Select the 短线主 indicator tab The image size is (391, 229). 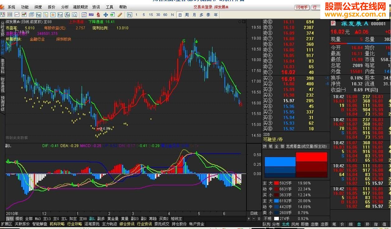176,219
